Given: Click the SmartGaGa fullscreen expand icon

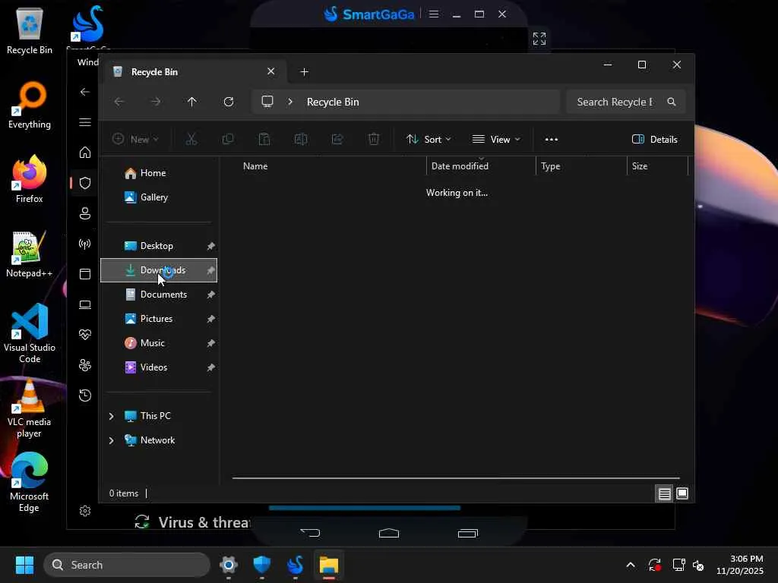Looking at the screenshot, I should pyautogui.click(x=539, y=39).
